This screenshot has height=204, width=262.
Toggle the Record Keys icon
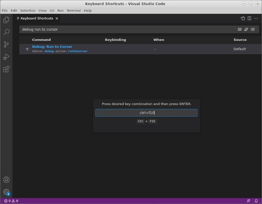pyautogui.click(x=240, y=29)
